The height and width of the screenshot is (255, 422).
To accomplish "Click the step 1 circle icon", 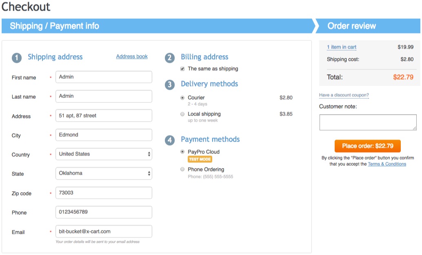I will [x=16, y=58].
